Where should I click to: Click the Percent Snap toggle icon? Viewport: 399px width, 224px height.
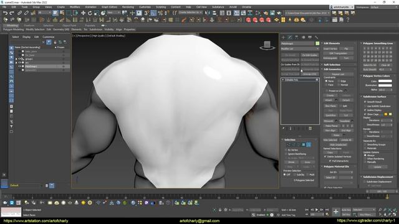point(160,13)
